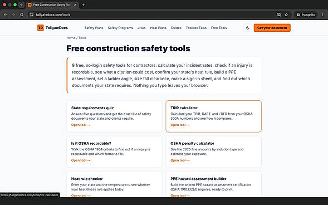Close the Free Construction Safety tab
The height and width of the screenshot is (205, 328).
click(75, 5)
